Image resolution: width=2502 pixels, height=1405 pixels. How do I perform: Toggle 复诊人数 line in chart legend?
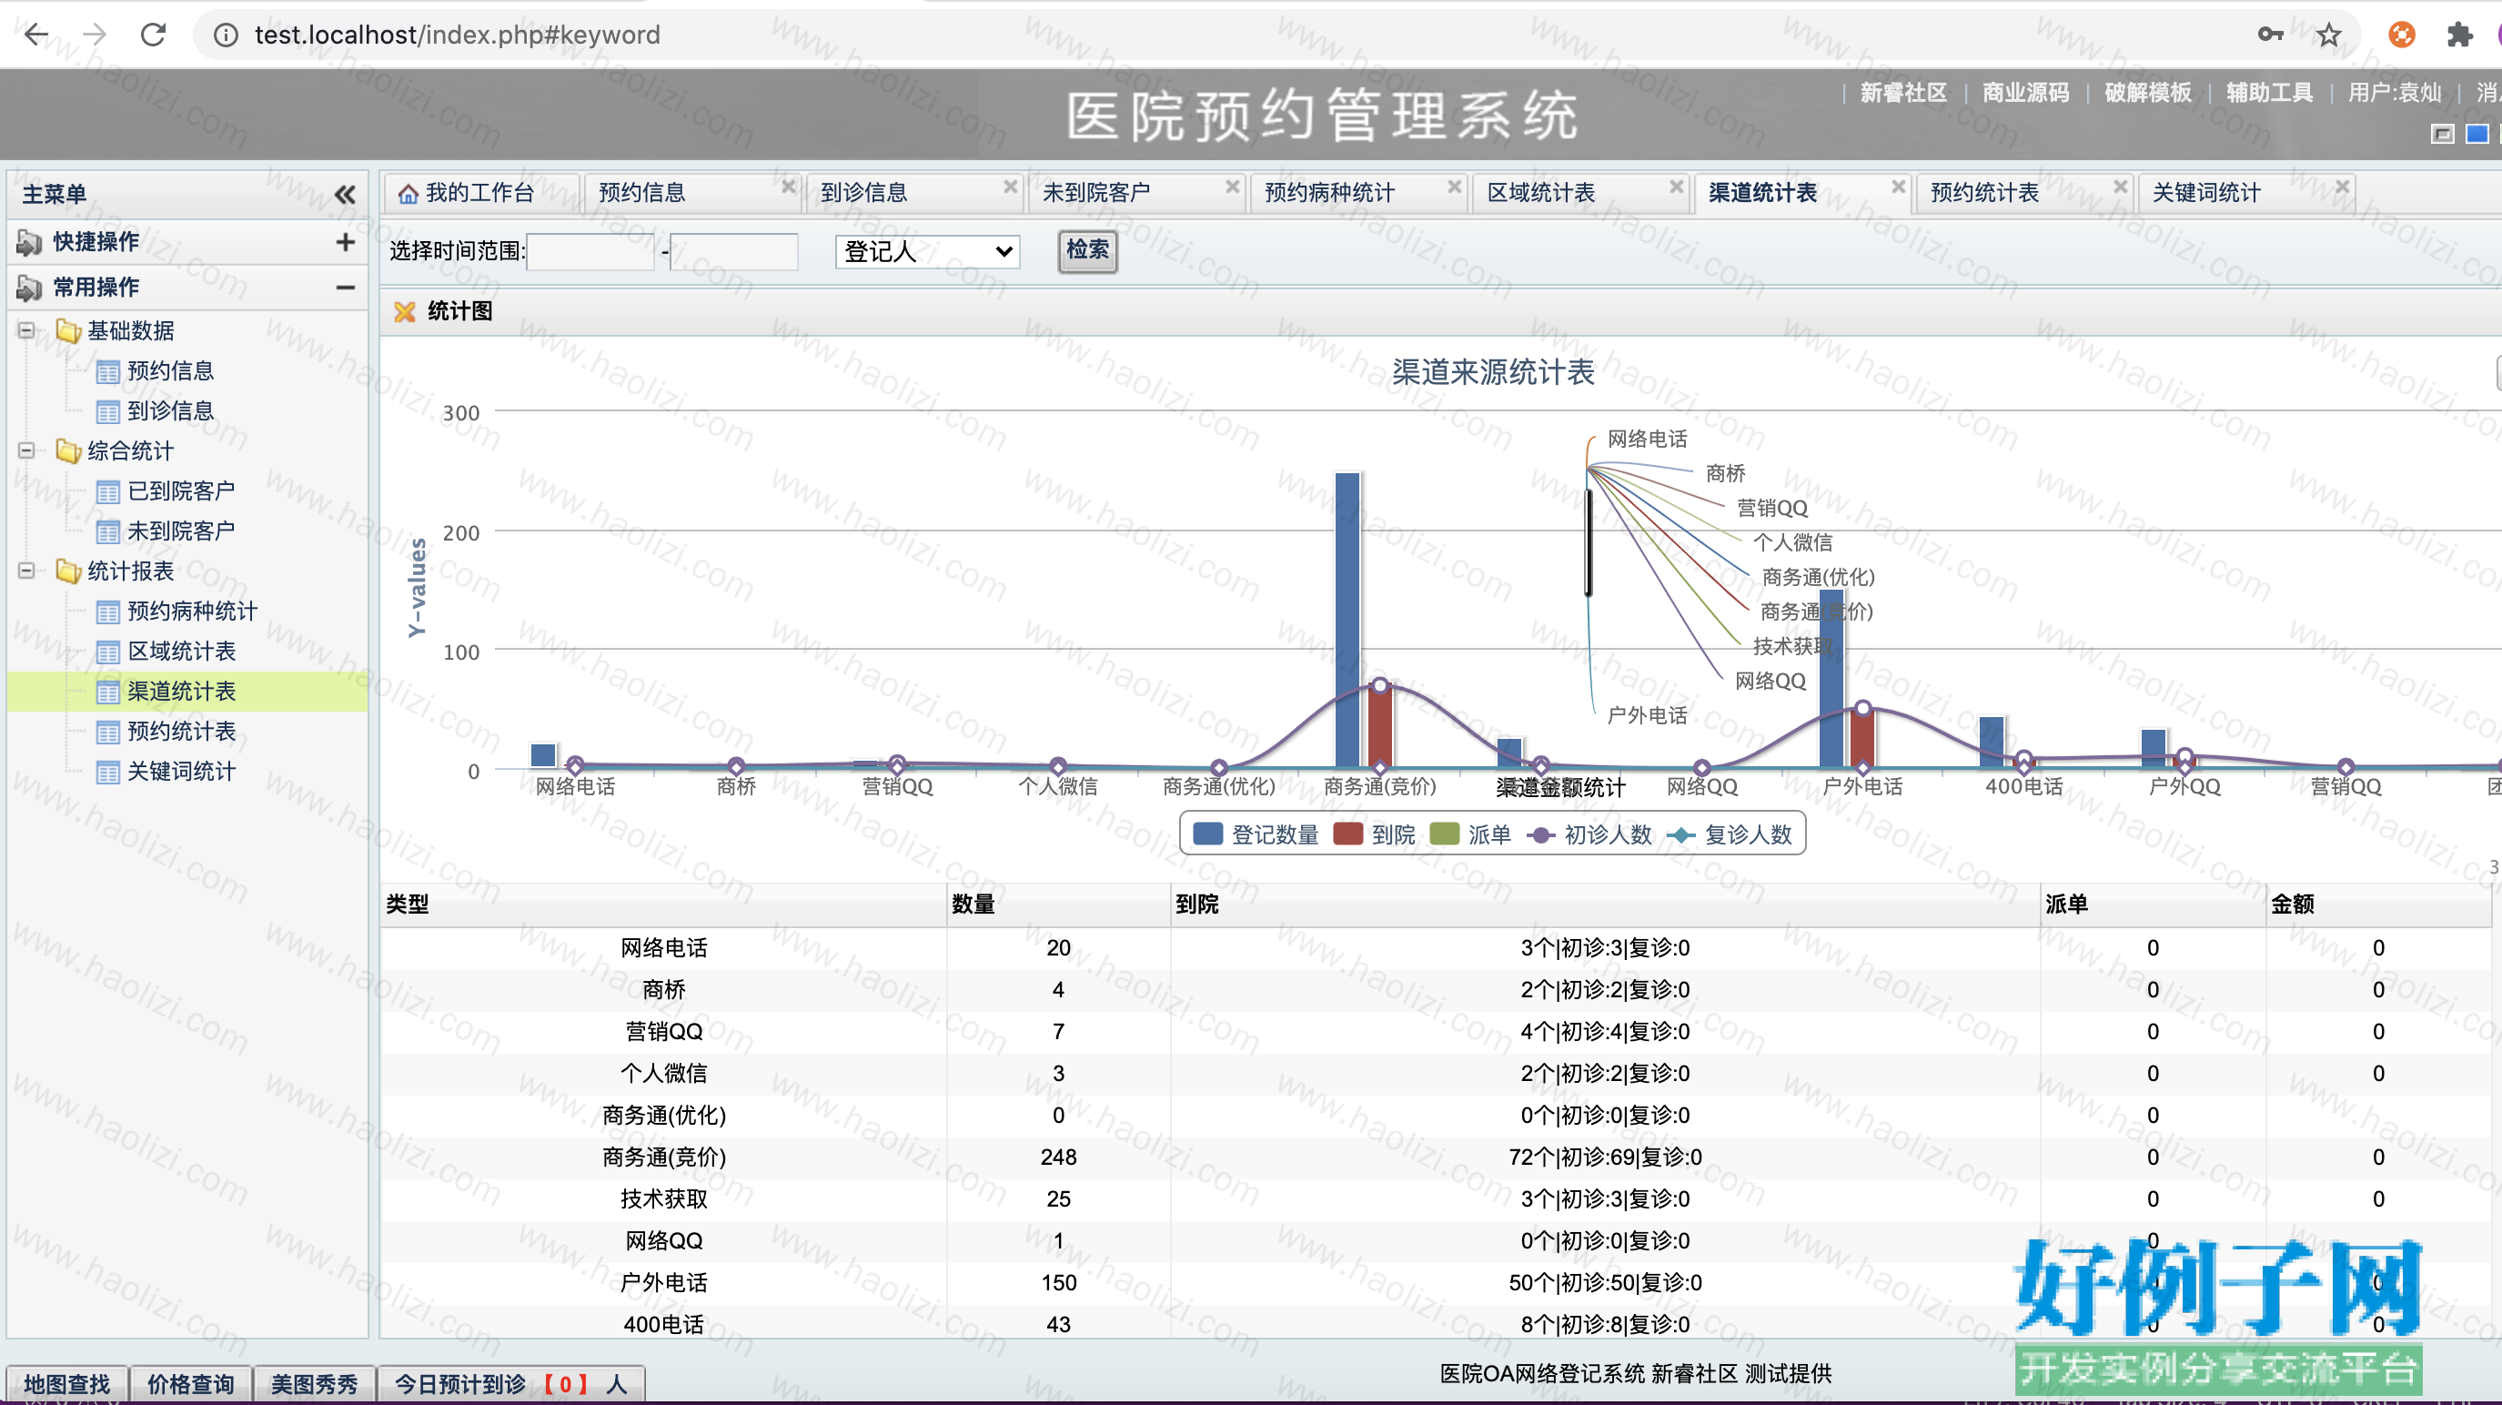pos(1730,834)
